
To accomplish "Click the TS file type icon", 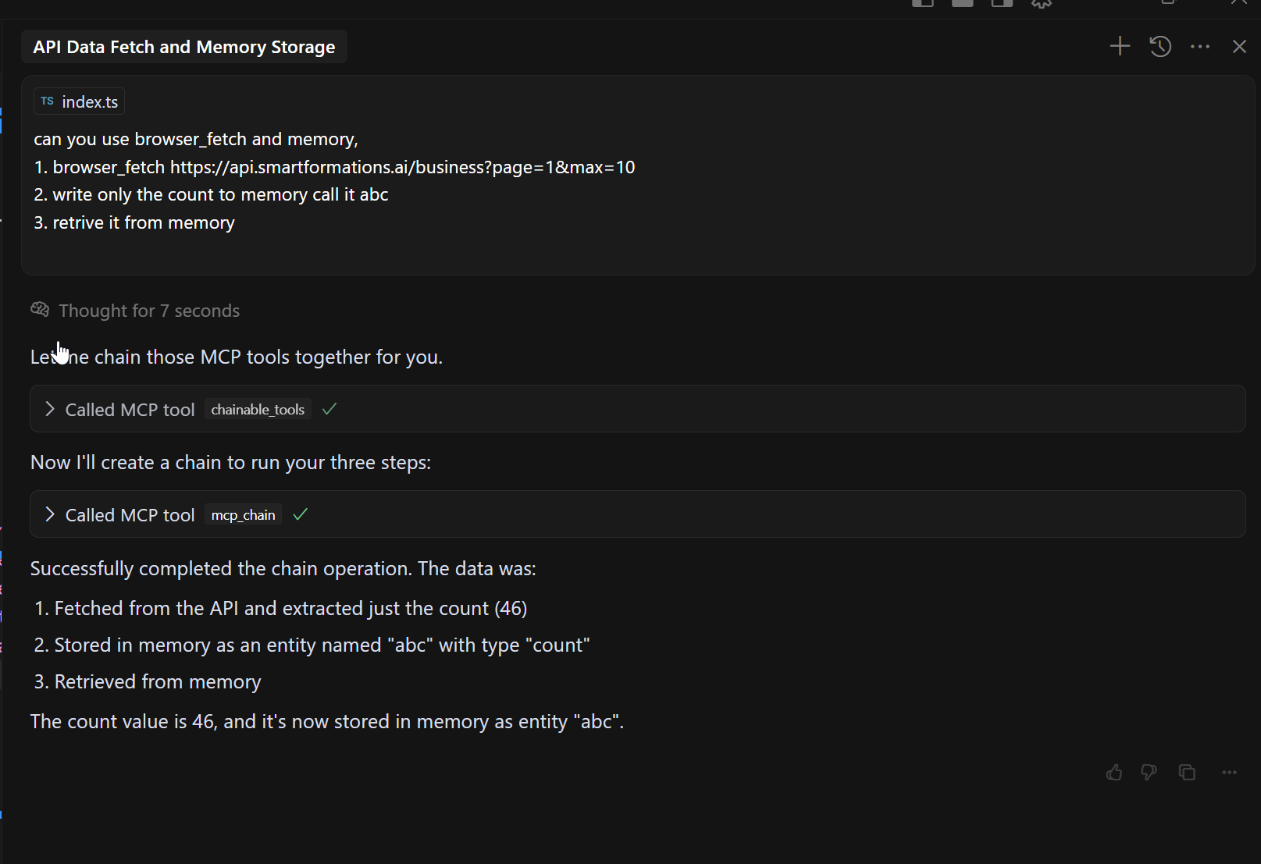I will tap(48, 101).
